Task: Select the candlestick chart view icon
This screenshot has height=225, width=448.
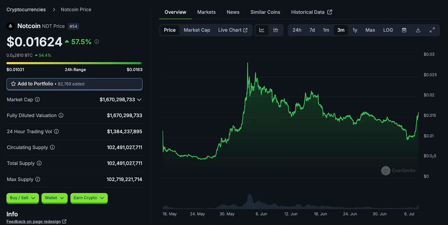Action: point(276,30)
